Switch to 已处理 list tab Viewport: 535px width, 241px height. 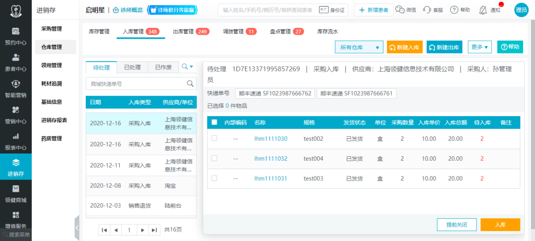coord(132,67)
